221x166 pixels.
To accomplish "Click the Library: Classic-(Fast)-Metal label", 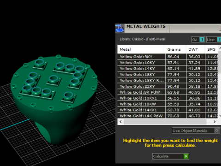I will click(142, 39).
